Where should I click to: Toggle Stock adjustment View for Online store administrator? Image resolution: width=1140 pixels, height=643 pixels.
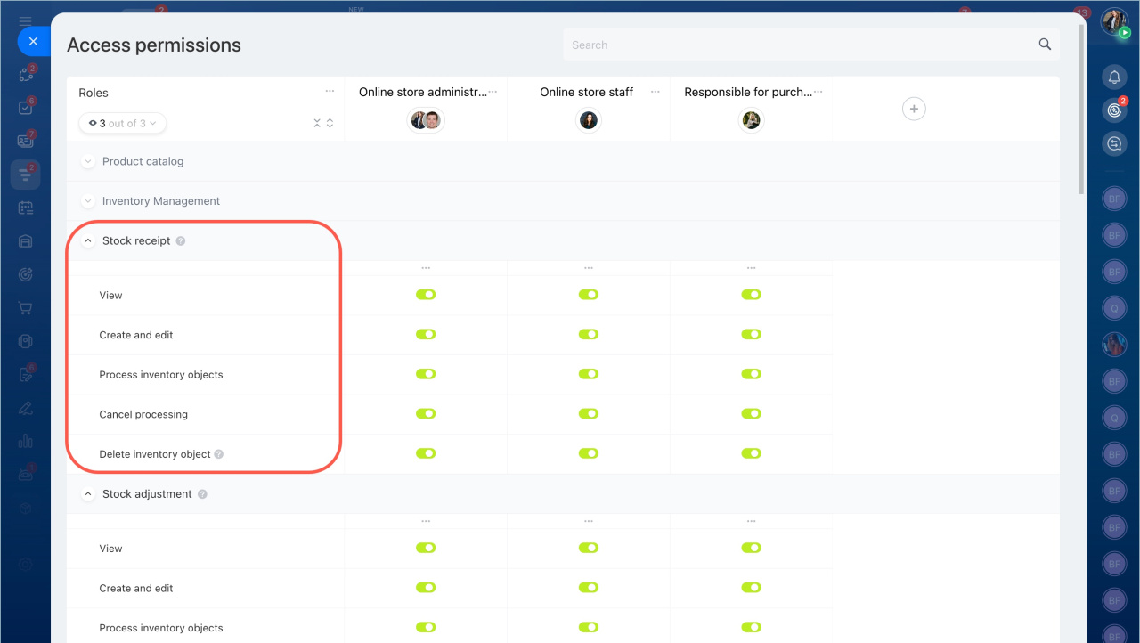(x=426, y=548)
